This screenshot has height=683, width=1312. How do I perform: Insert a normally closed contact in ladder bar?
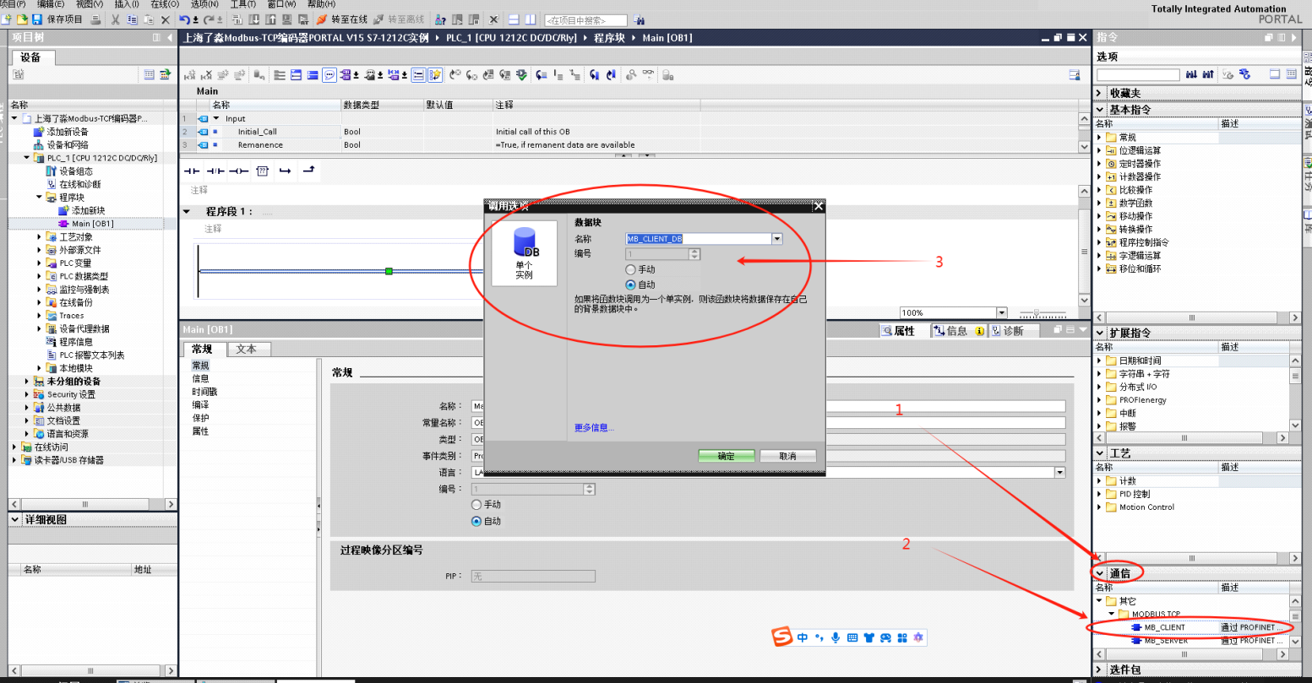[215, 171]
